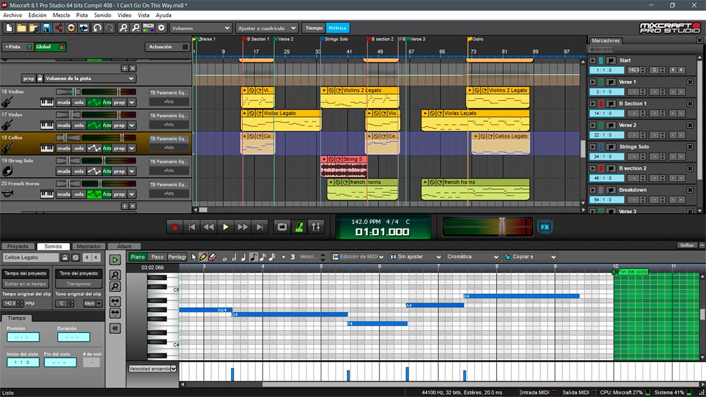Open the Mezcla menu
The image size is (706, 397).
click(61, 15)
